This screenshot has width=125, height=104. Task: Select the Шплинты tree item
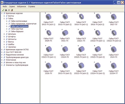[x=12, y=39]
